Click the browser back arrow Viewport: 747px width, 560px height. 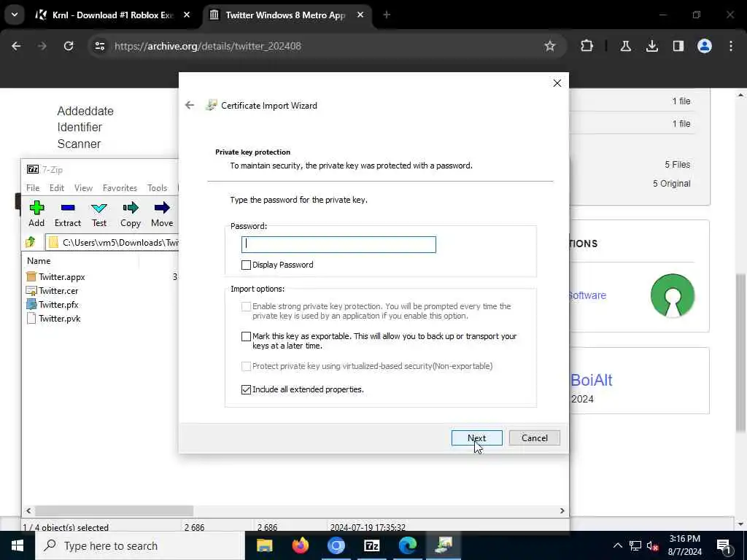click(x=16, y=46)
